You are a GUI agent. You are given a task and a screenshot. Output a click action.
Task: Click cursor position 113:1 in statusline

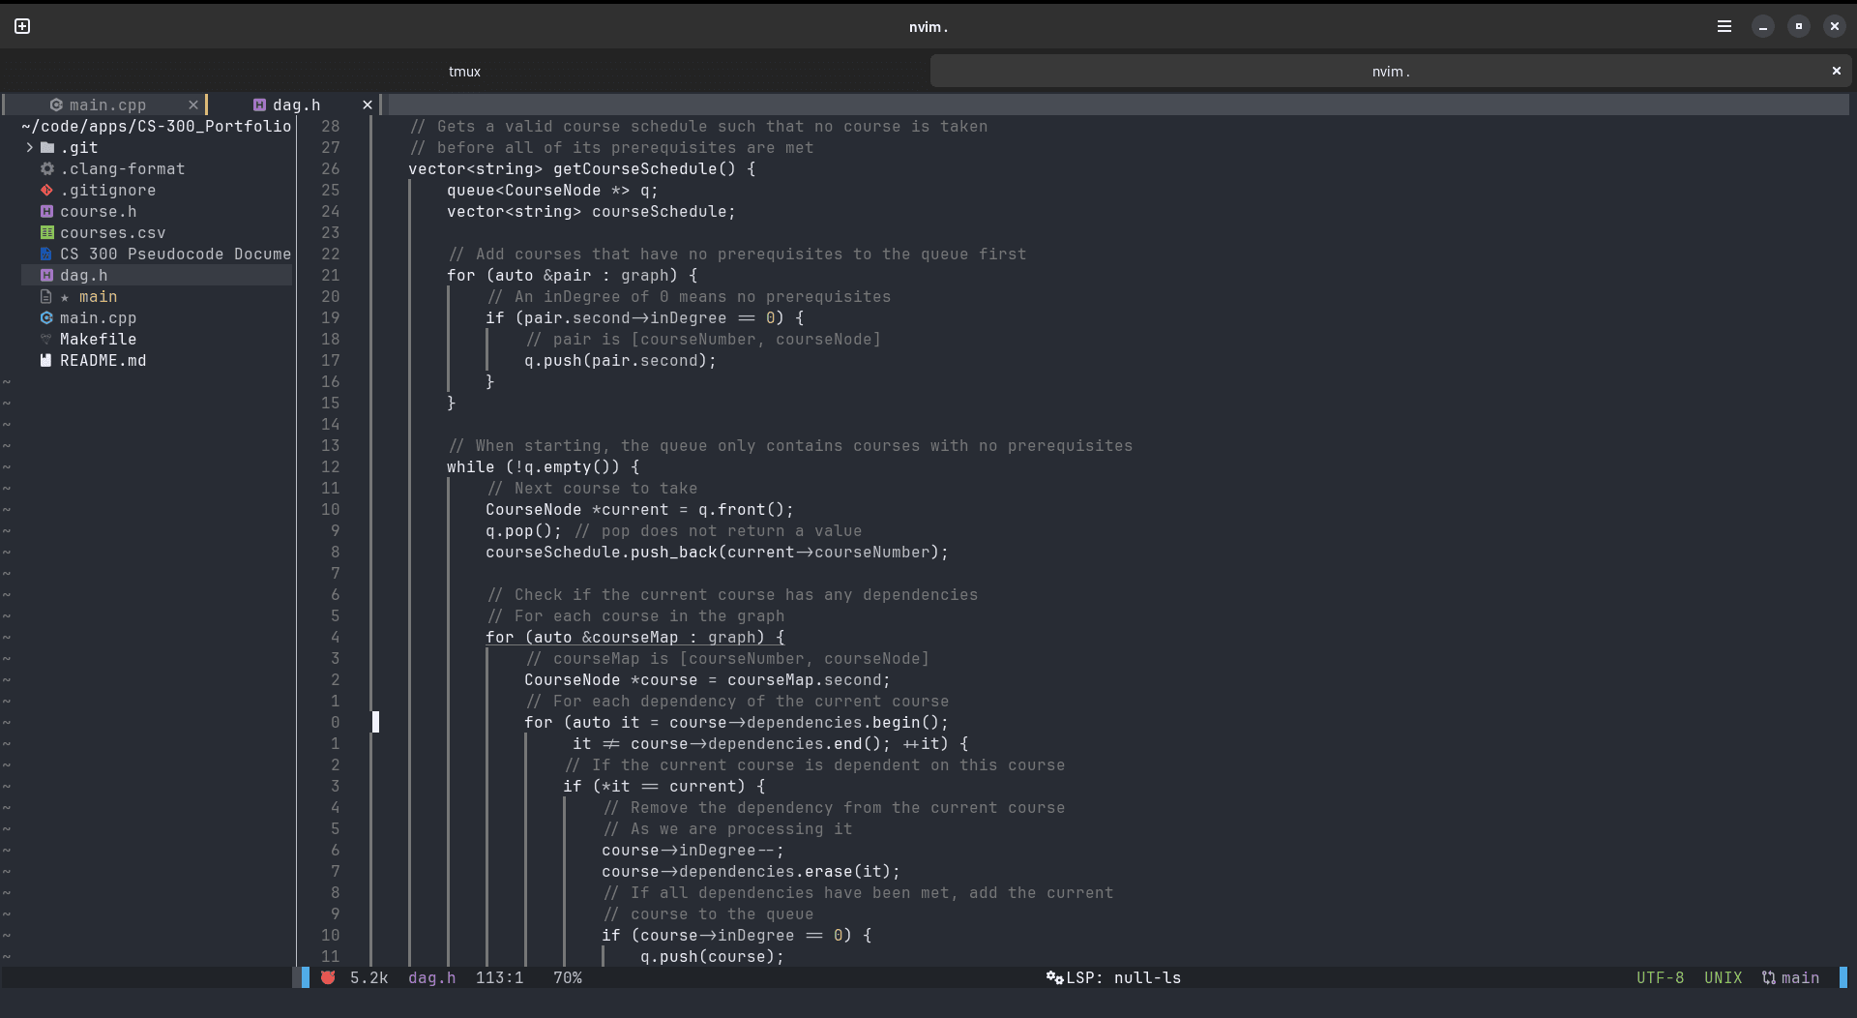(x=499, y=977)
